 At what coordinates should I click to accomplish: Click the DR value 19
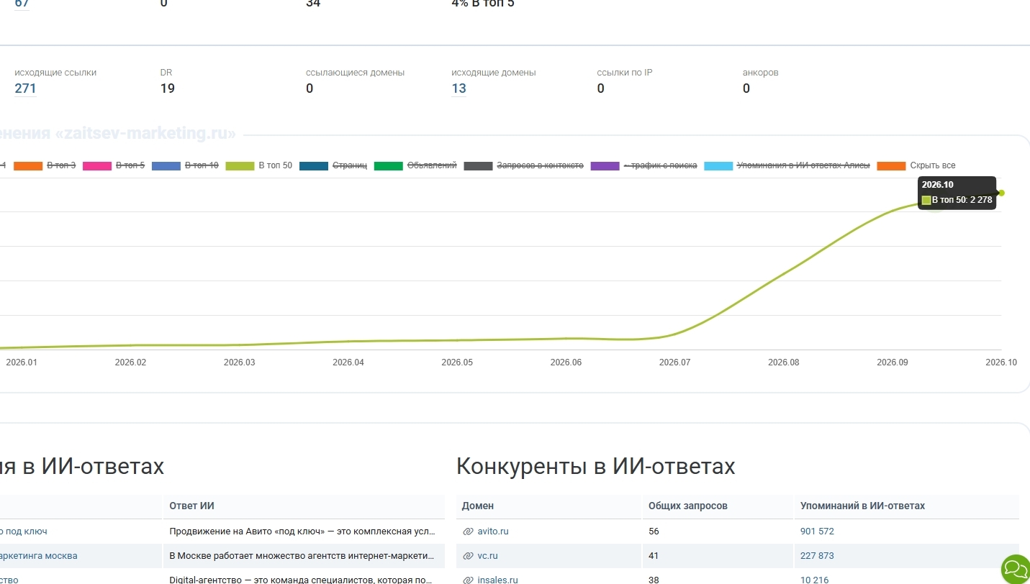point(167,88)
